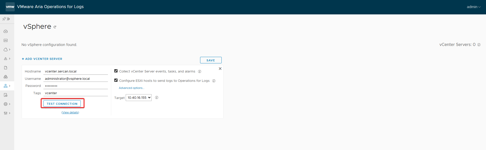Click 'No vSphere configuration found.' message
Viewport: 486px width, 150px height.
(49, 45)
